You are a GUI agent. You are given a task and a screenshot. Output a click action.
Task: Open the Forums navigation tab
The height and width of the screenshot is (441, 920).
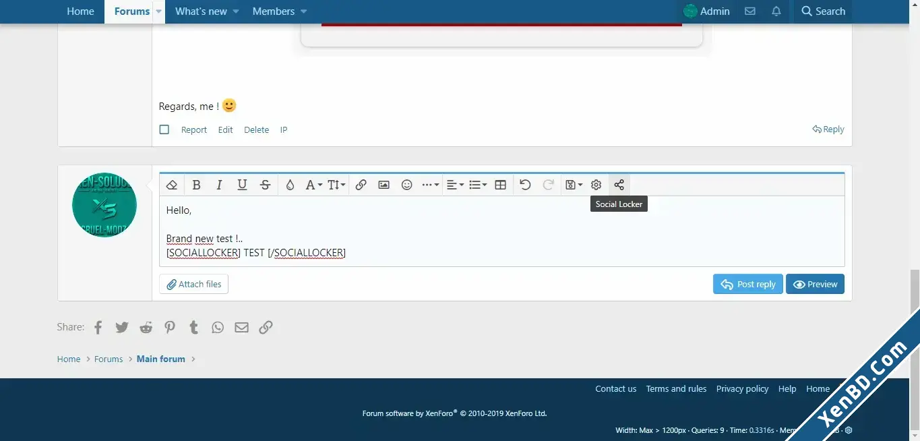click(131, 11)
